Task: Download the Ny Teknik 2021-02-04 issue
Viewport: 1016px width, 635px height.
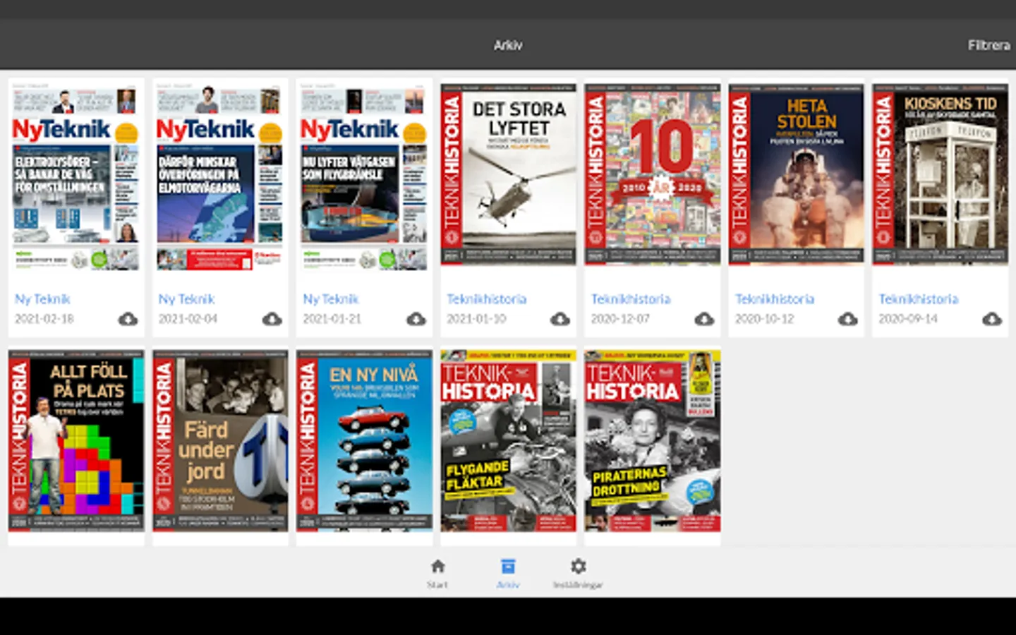Action: click(x=272, y=319)
